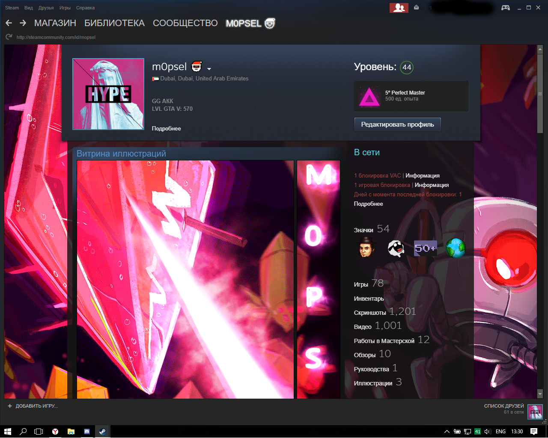
Task: Open Игры 78 link
Action: tap(369, 284)
